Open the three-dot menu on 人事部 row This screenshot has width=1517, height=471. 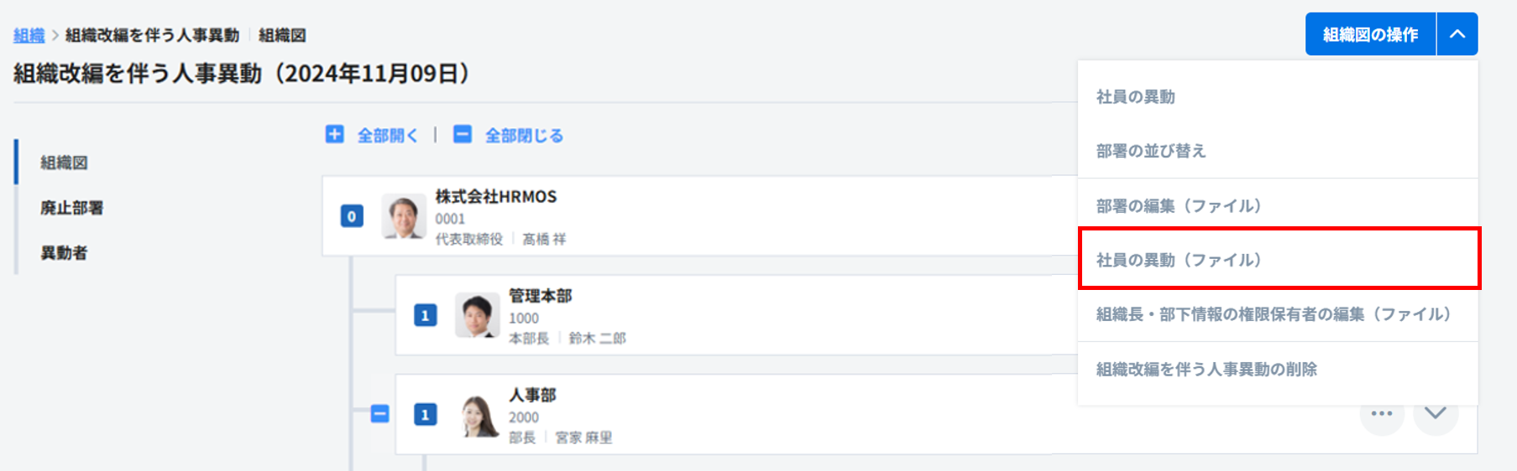point(1381,414)
